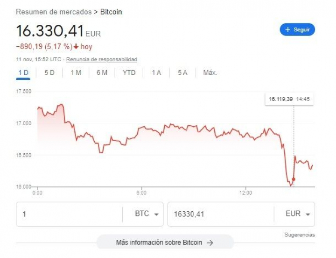Click the EUR amount field showing 16330,41
The height and width of the screenshot is (258, 336).
point(219,214)
